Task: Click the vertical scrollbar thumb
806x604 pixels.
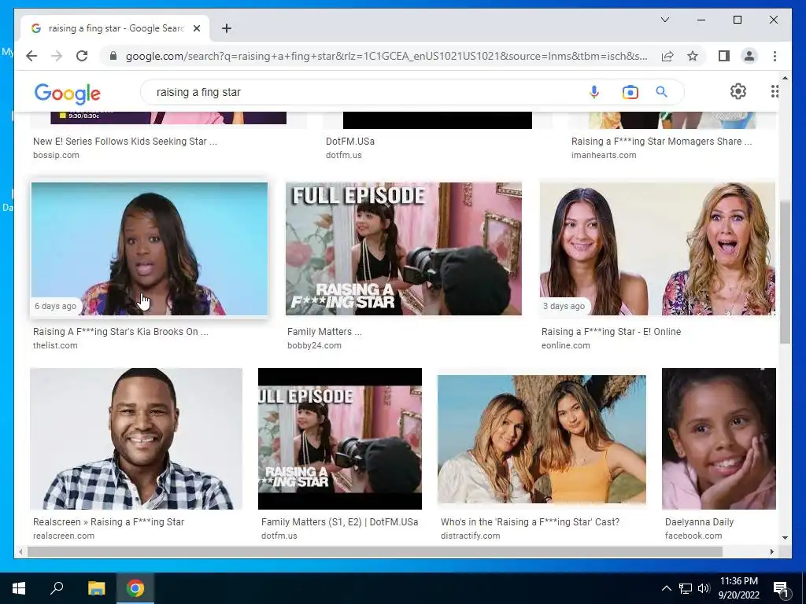Action: click(x=785, y=272)
